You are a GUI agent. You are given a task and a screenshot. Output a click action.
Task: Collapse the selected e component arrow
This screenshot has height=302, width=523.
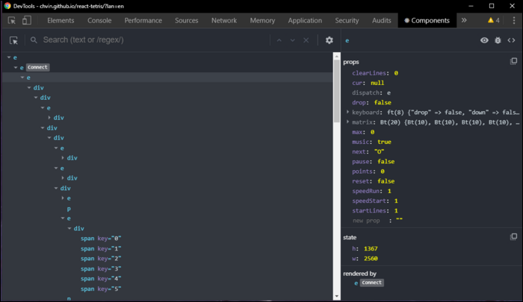pyautogui.click(x=22, y=78)
